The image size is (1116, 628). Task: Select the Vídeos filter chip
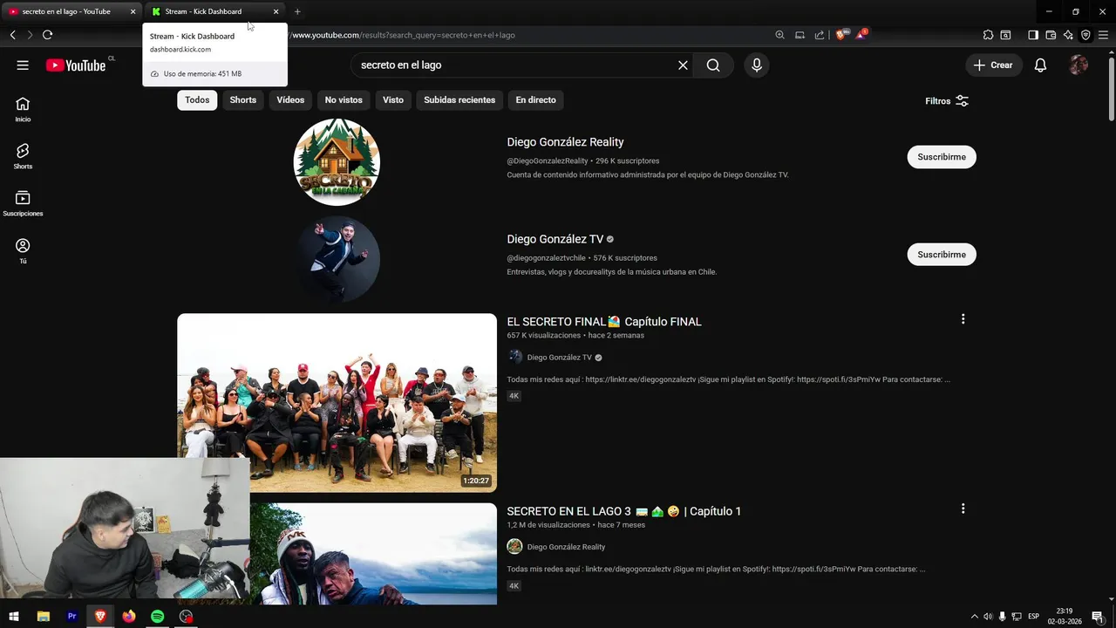tap(290, 100)
